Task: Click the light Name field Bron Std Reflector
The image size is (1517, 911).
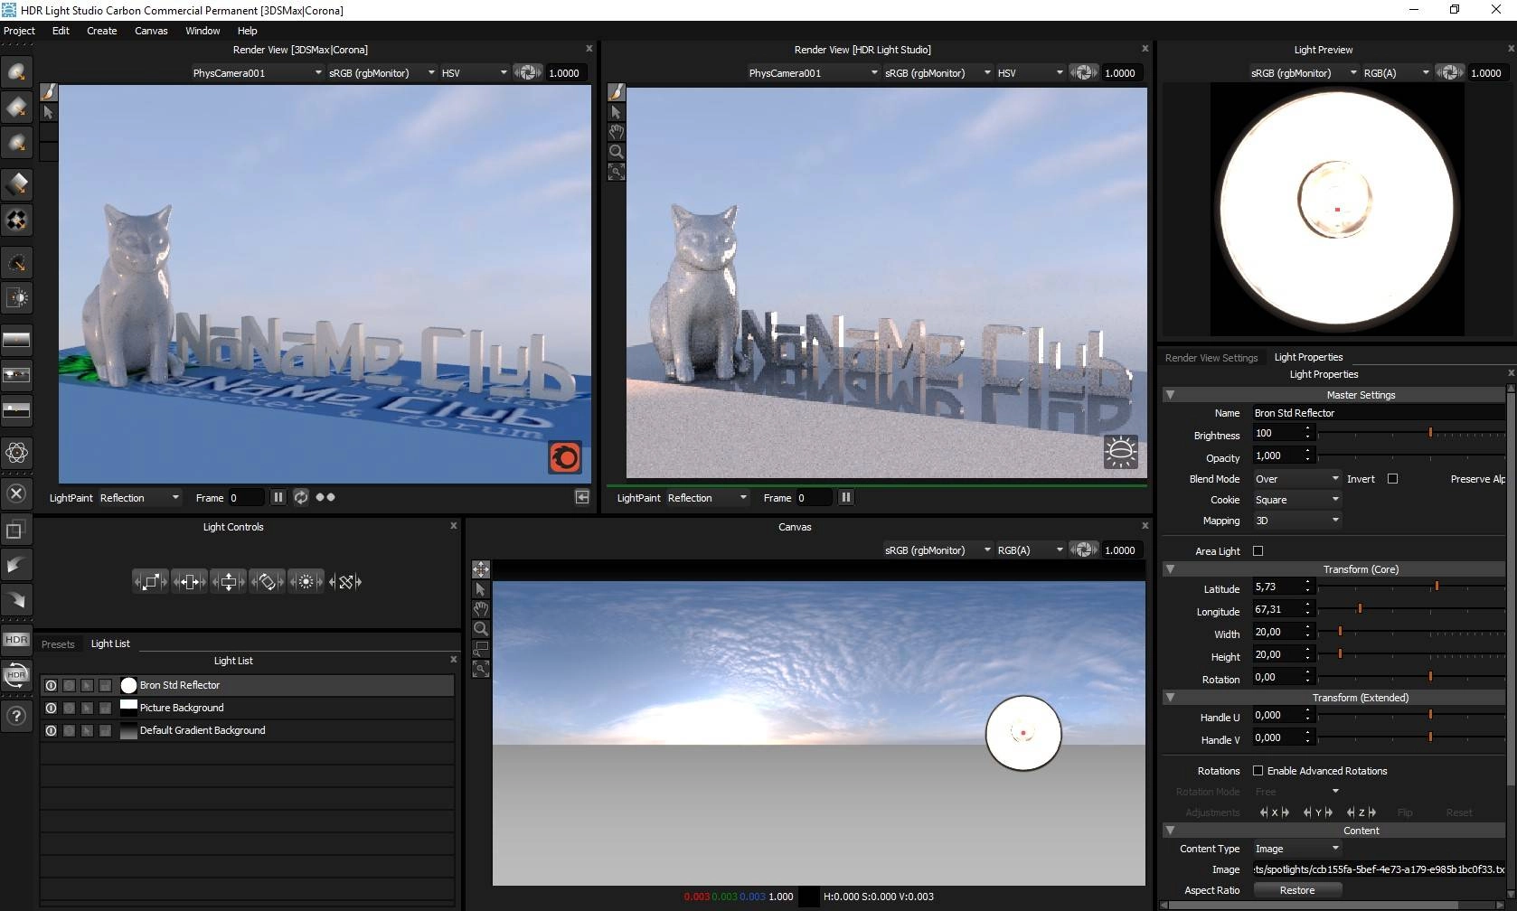Action: click(x=1379, y=413)
